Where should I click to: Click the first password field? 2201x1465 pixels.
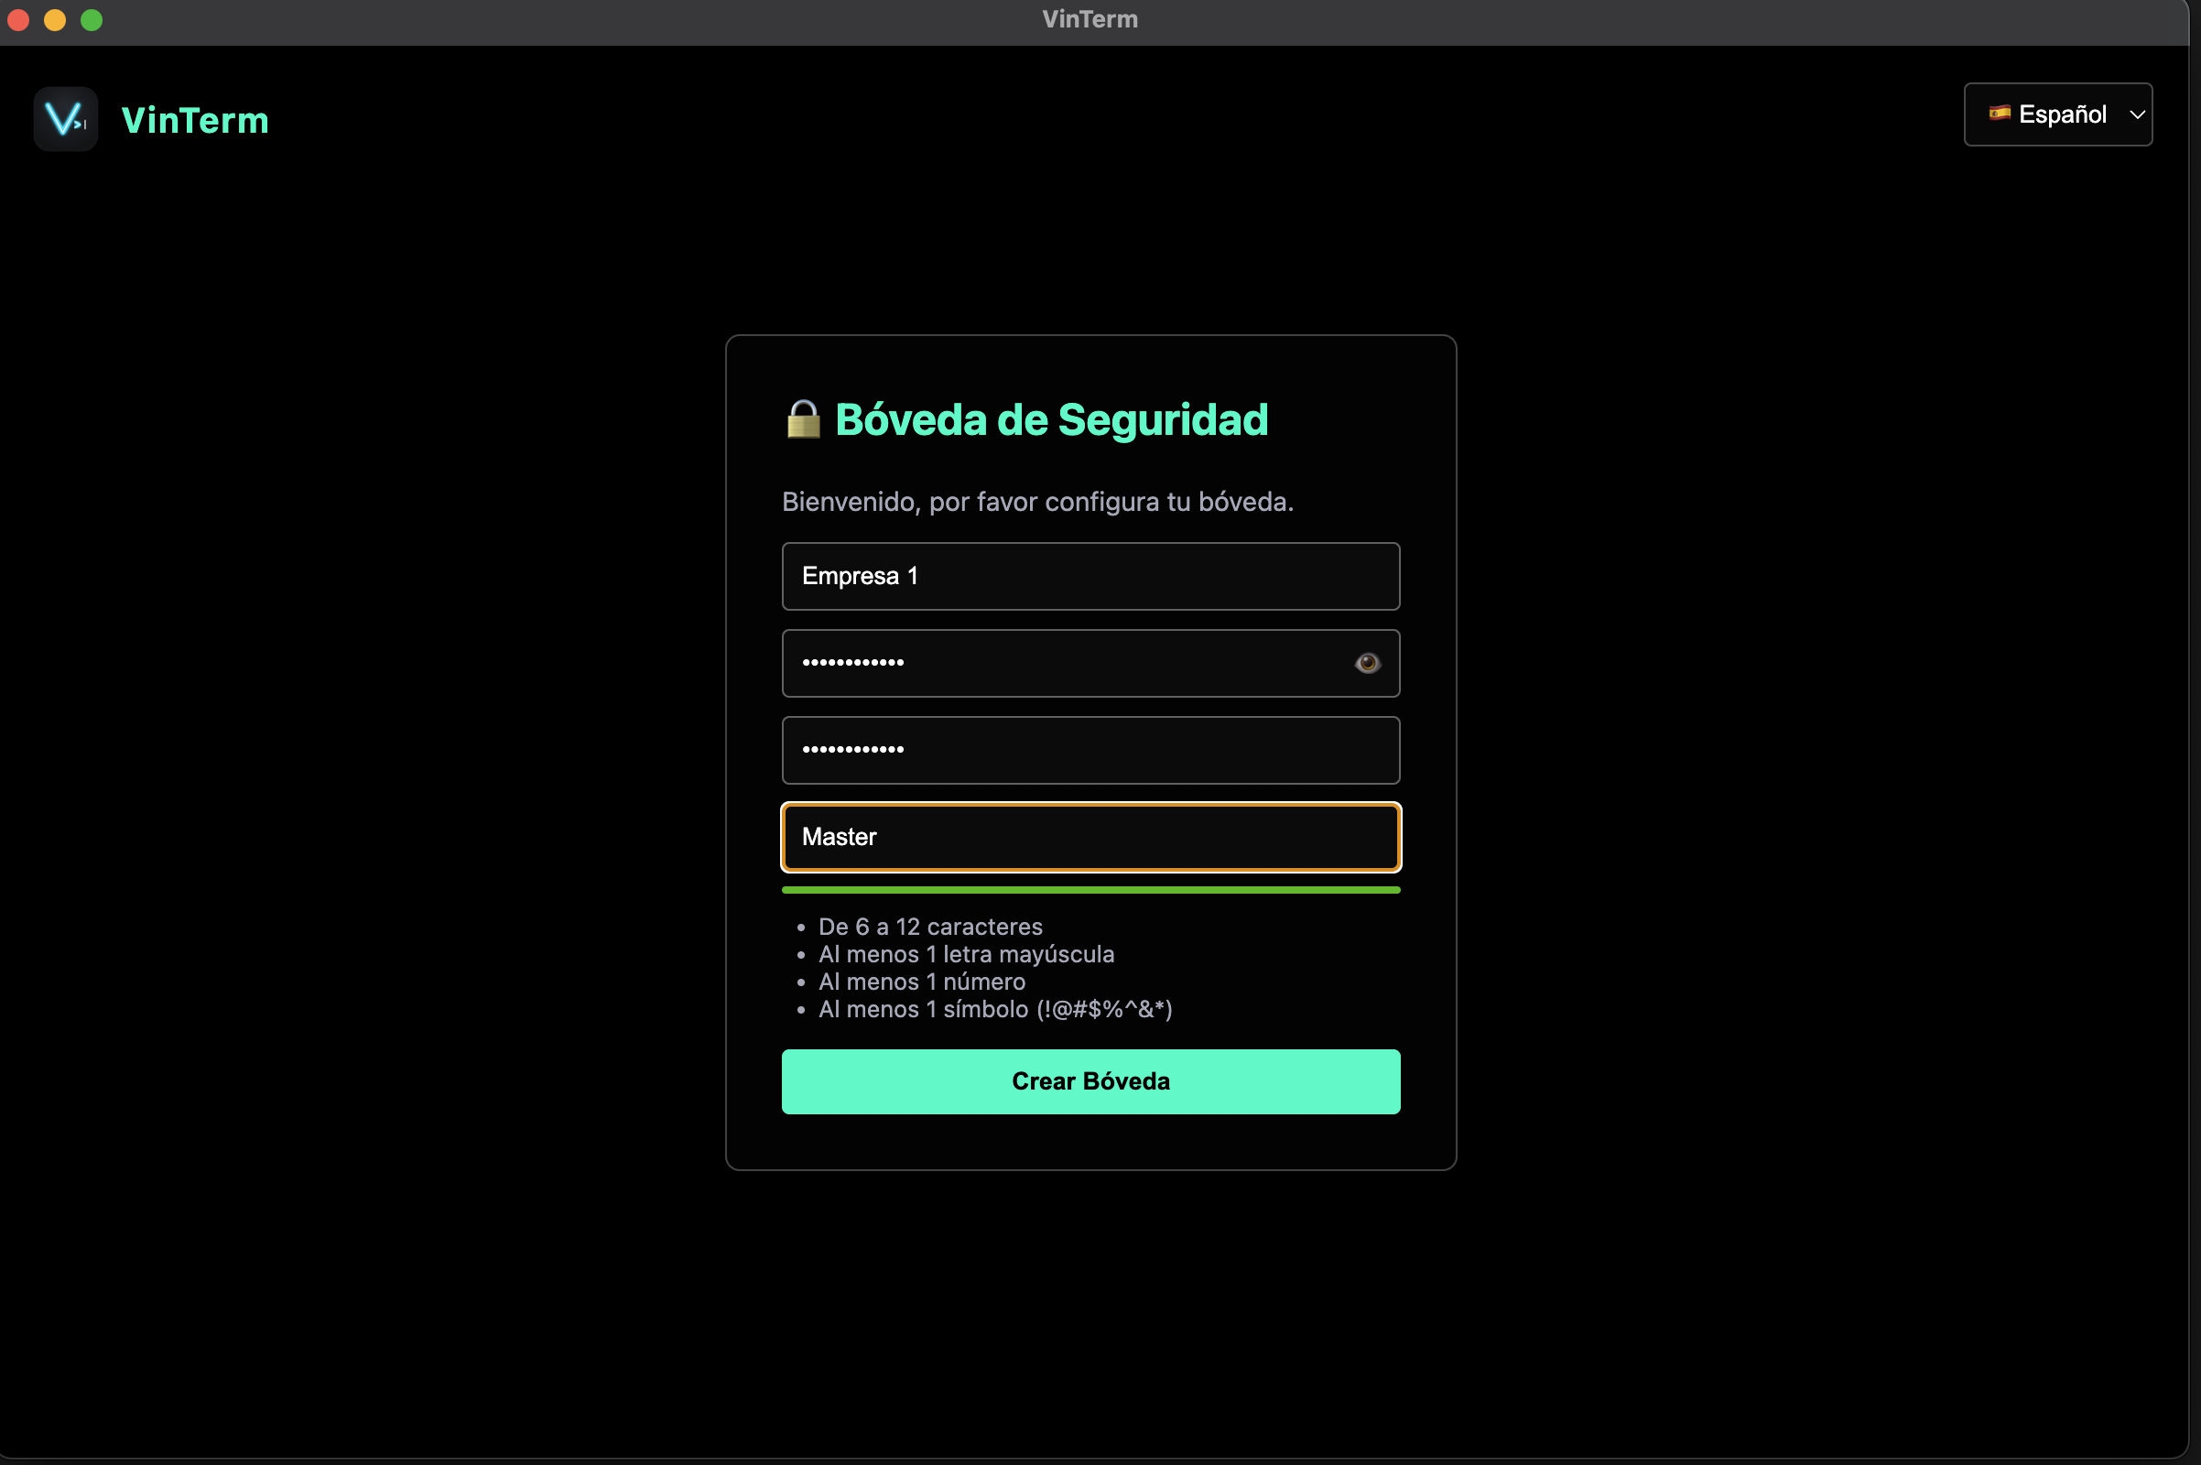point(1090,663)
